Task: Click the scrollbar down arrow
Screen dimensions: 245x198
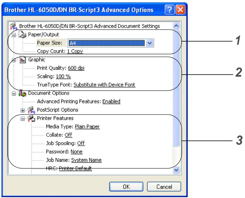Action: (176, 170)
